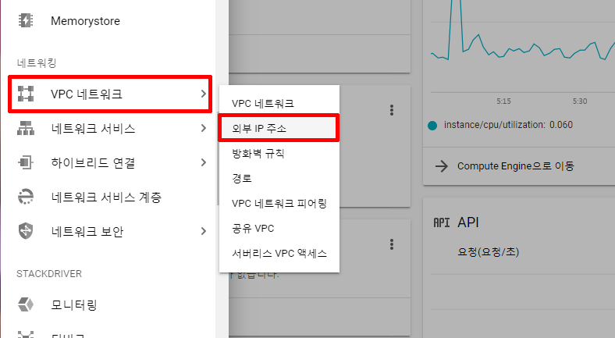Open 모니터링 from the sidebar
Viewport: 615px width, 338px height.
(x=73, y=304)
